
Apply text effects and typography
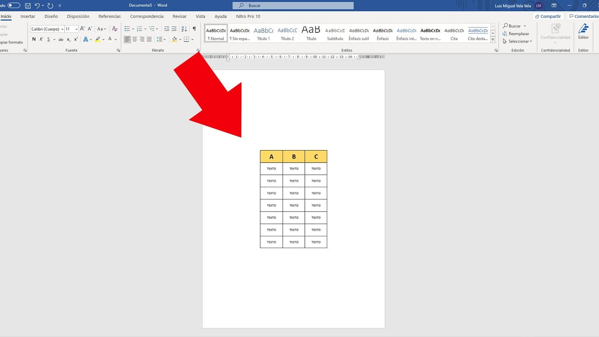click(x=85, y=39)
